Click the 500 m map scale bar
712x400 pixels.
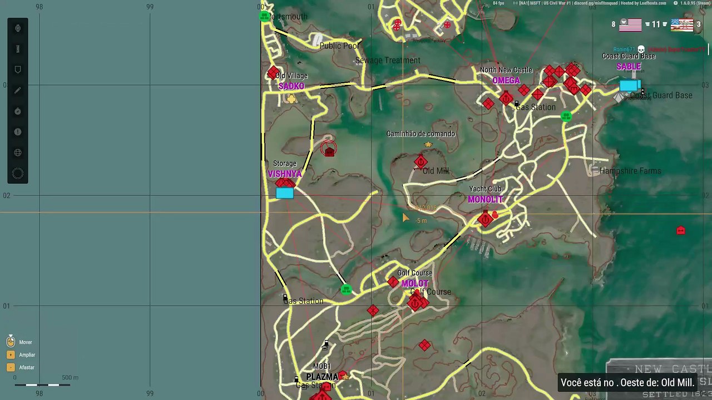coord(43,384)
